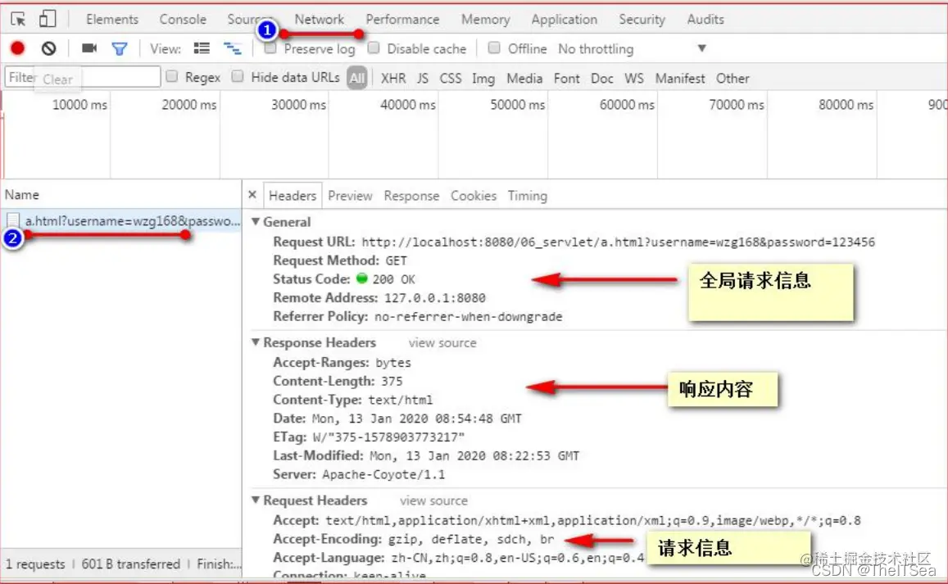Collapse the Request Headers section
This screenshot has height=584, width=948.
click(256, 500)
